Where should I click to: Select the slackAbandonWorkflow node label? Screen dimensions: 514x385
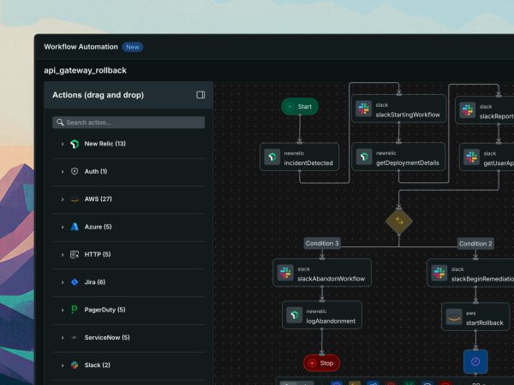(331, 279)
